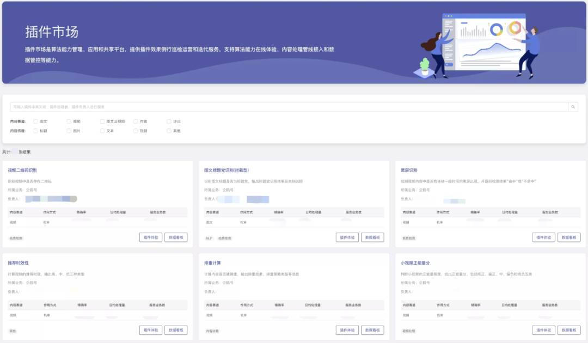Click the 内容纬度: filter row label

18,131
